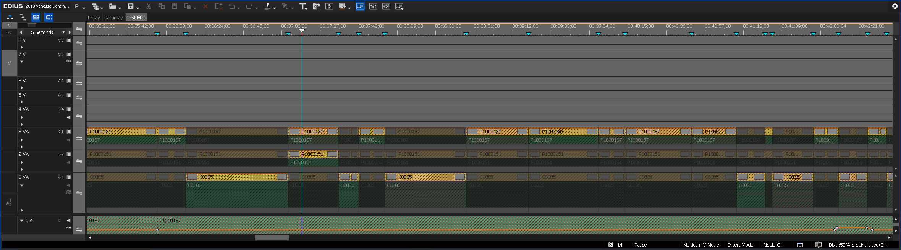Open the New Sequence icon menu

pyautogui.click(x=95, y=6)
